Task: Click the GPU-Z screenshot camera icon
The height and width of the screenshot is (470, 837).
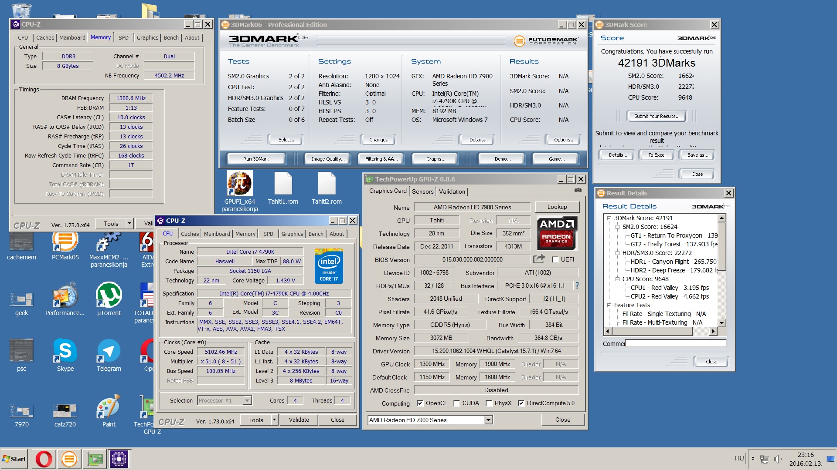Action: [578, 190]
